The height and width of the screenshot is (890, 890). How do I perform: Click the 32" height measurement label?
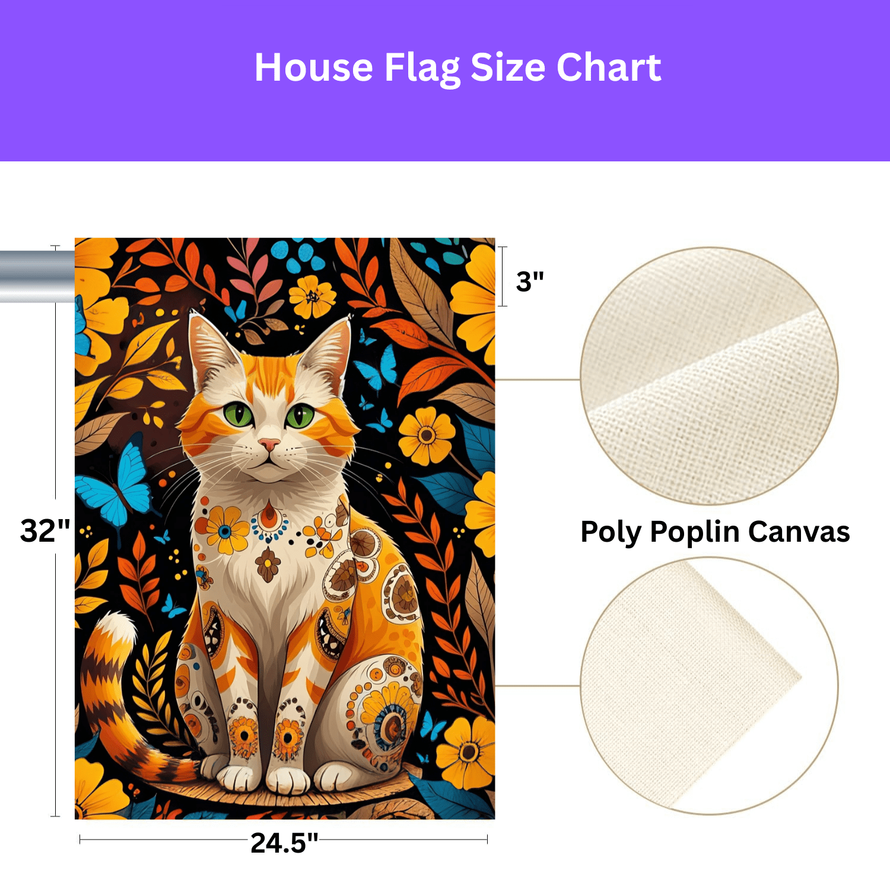(x=45, y=530)
